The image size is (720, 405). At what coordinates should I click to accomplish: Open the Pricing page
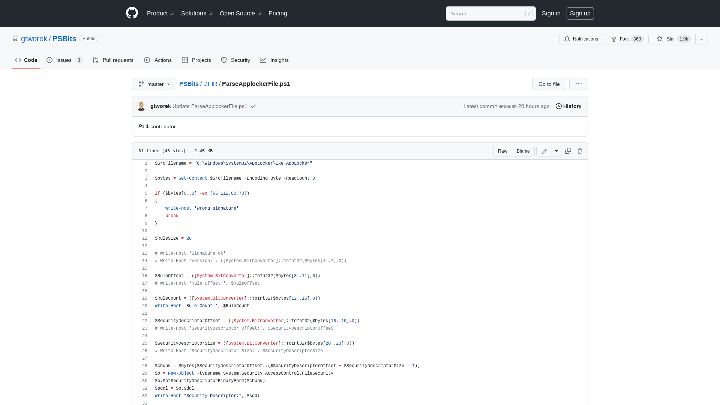pos(278,13)
